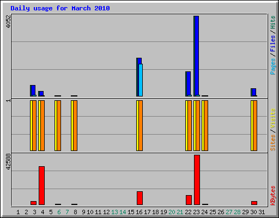
Task: Click the 42588 KBytes axis value
Action: click(x=8, y=162)
